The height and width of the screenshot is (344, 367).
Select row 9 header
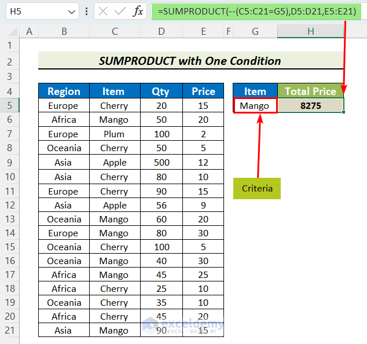coord(10,162)
